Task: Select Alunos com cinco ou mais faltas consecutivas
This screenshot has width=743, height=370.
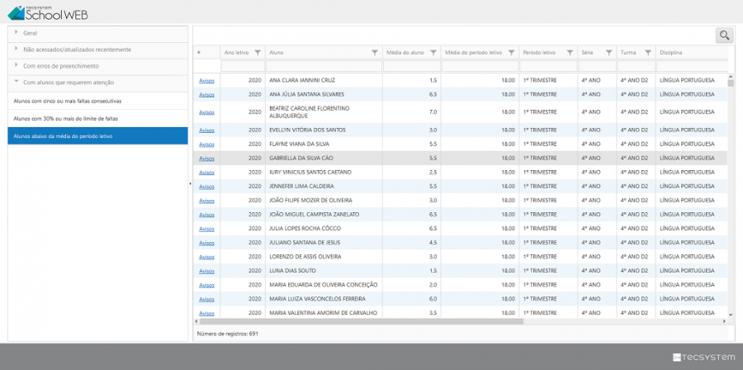Action: (68, 101)
